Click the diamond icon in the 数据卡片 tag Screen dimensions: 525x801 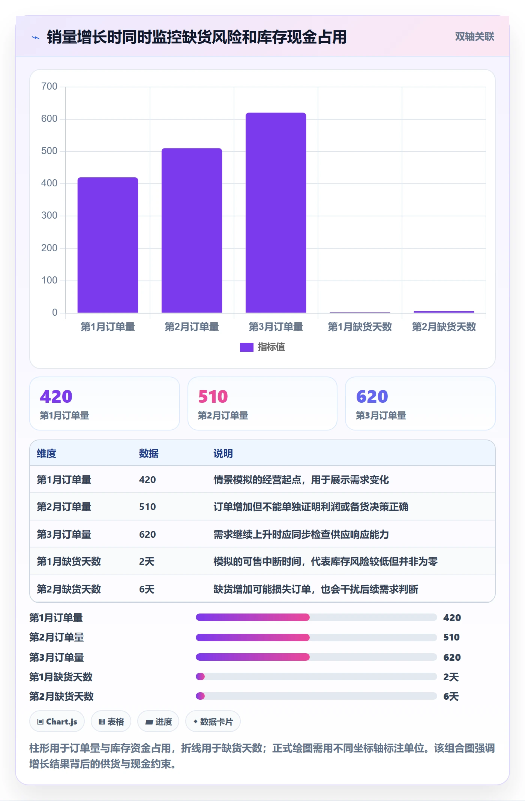(195, 721)
